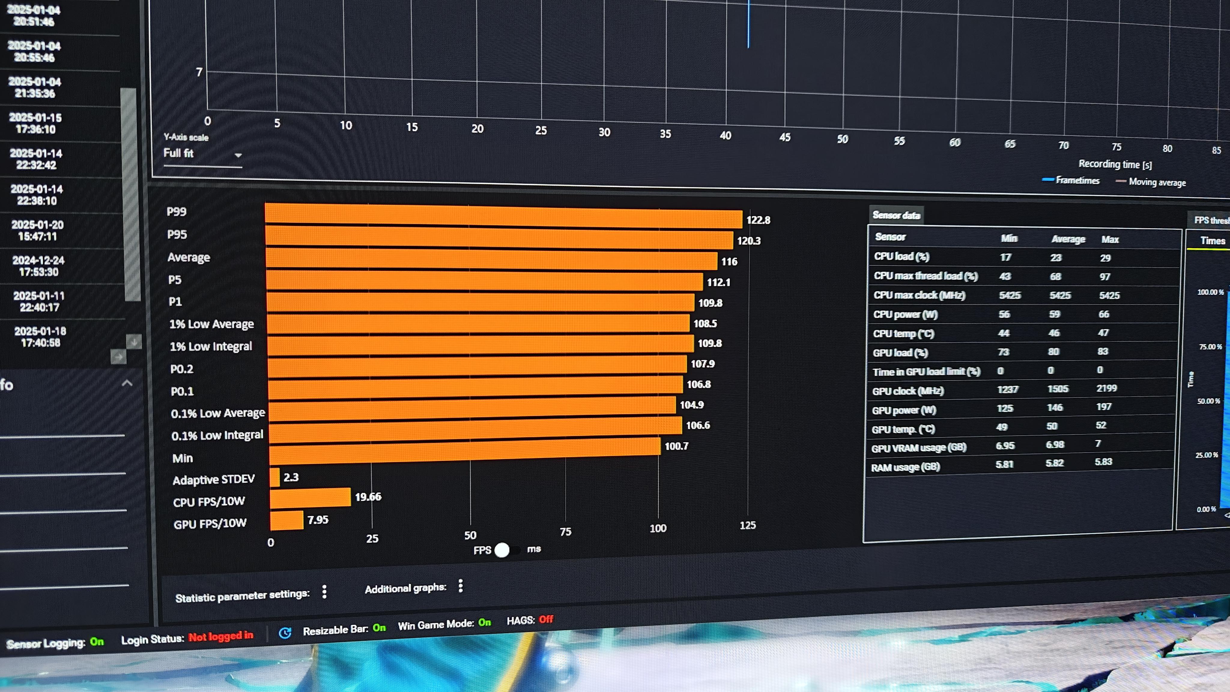Image resolution: width=1230 pixels, height=692 pixels.
Task: Open Additional graphs three-dot menu
Action: 460,586
